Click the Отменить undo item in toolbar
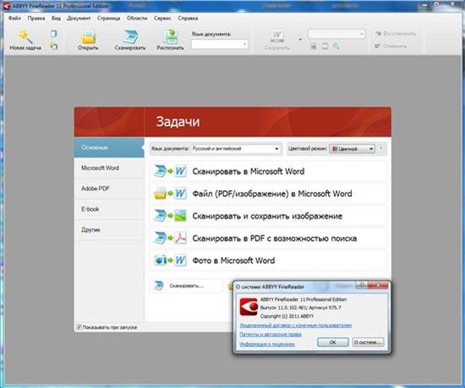 coord(391,46)
